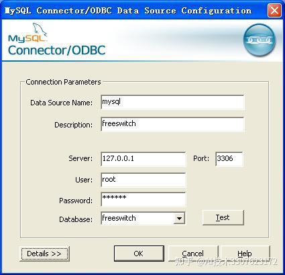Screen dimensions: 285x275
Task: Cancel the data source configuration
Action: (193, 254)
